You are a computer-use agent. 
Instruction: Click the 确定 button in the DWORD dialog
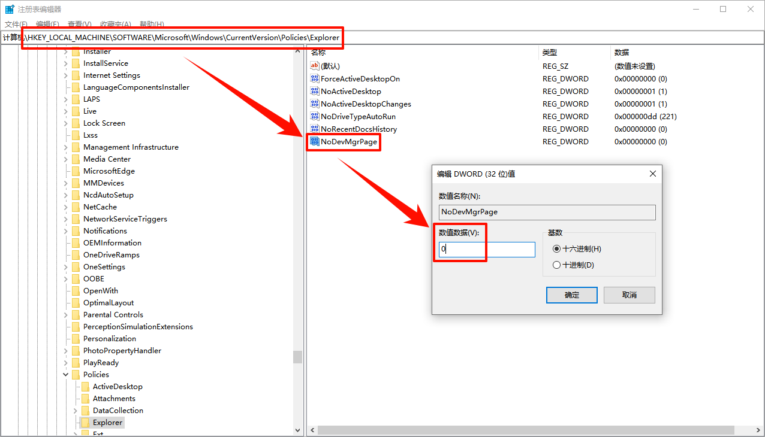point(572,295)
